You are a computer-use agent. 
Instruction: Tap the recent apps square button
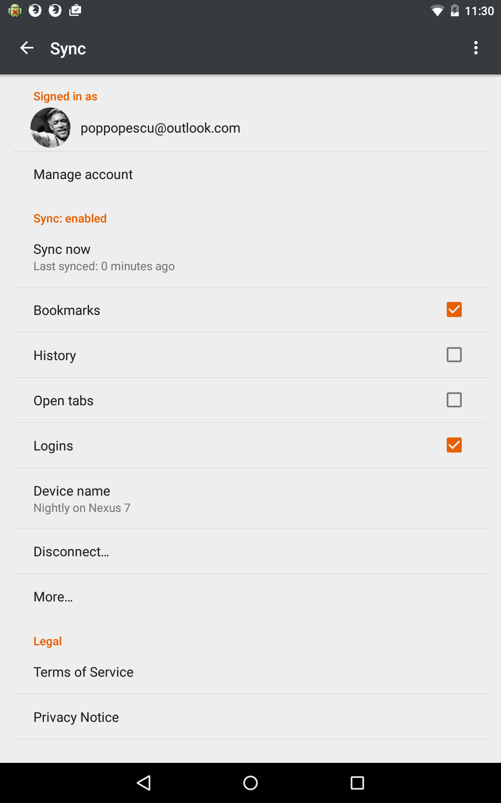coord(357,783)
